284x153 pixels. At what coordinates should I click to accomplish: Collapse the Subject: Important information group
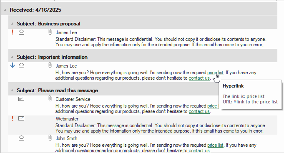pyautogui.click(x=12, y=57)
